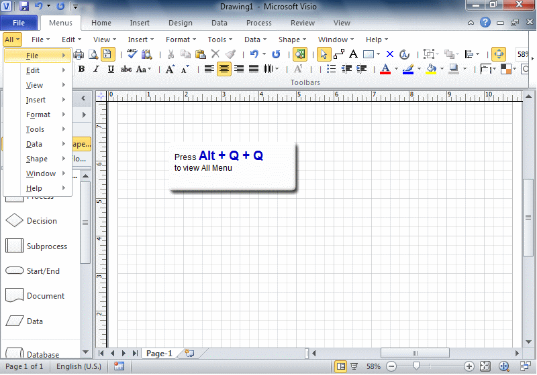
Task: Toggle Bold formatting
Action: [x=81, y=69]
